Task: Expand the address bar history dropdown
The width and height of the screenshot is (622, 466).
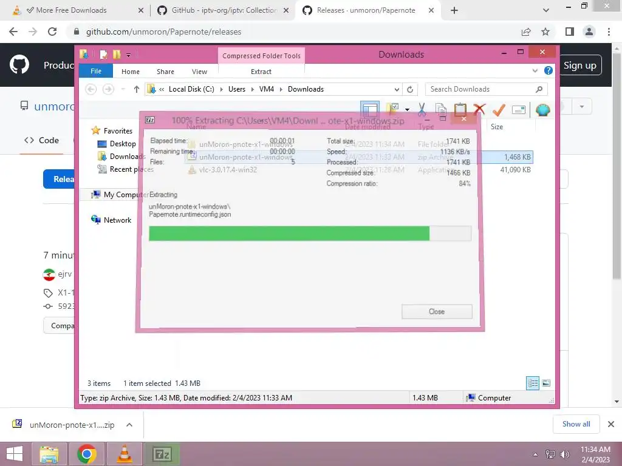Action: [397, 89]
